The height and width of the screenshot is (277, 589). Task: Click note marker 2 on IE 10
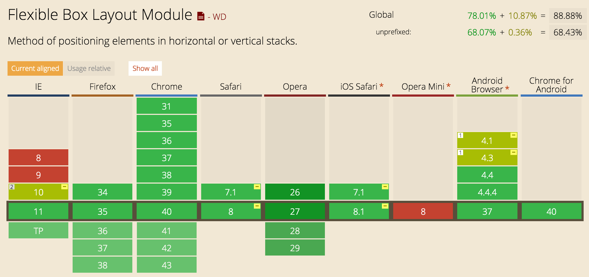(x=12, y=187)
